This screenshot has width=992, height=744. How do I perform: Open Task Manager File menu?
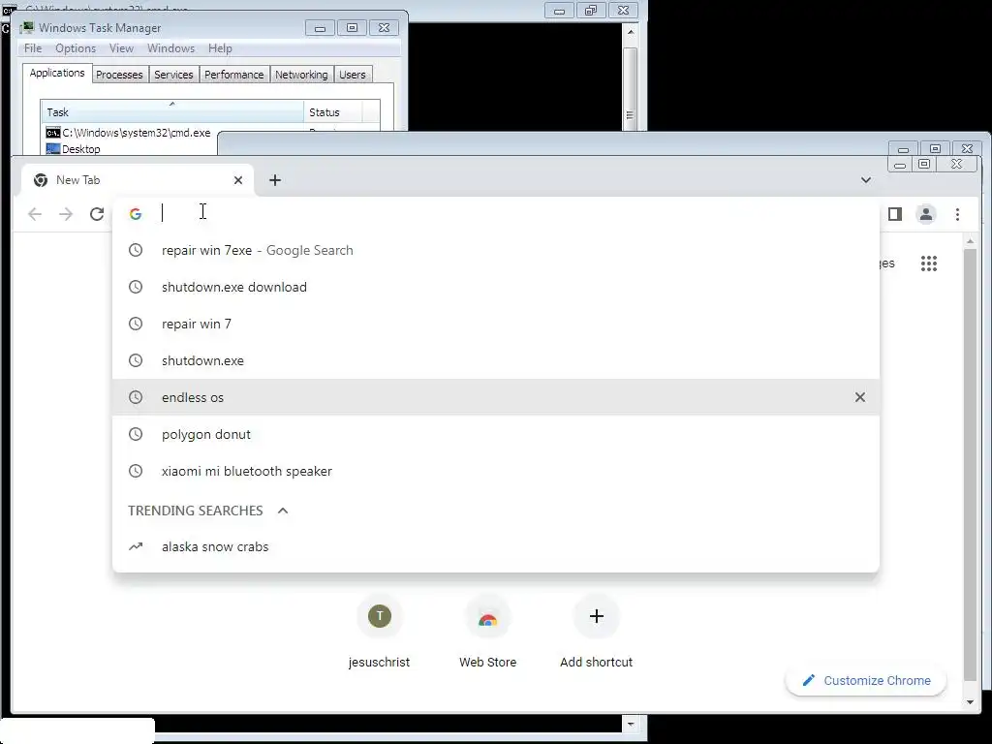(33, 48)
